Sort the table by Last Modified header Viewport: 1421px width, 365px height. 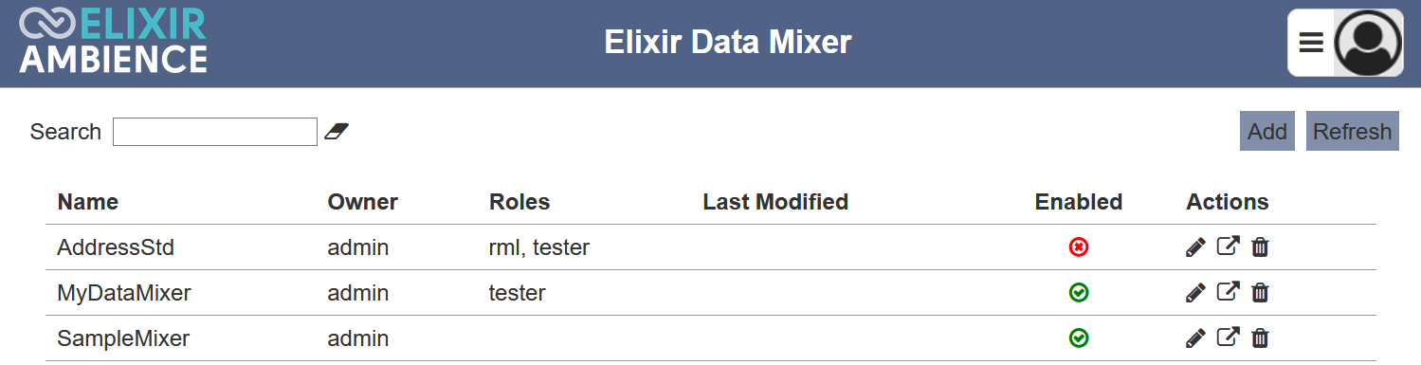point(775,202)
